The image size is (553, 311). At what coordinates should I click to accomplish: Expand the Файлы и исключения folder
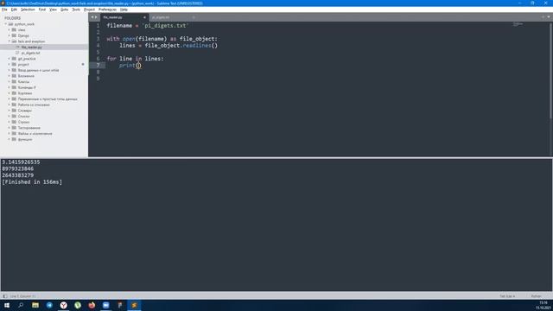(10, 134)
